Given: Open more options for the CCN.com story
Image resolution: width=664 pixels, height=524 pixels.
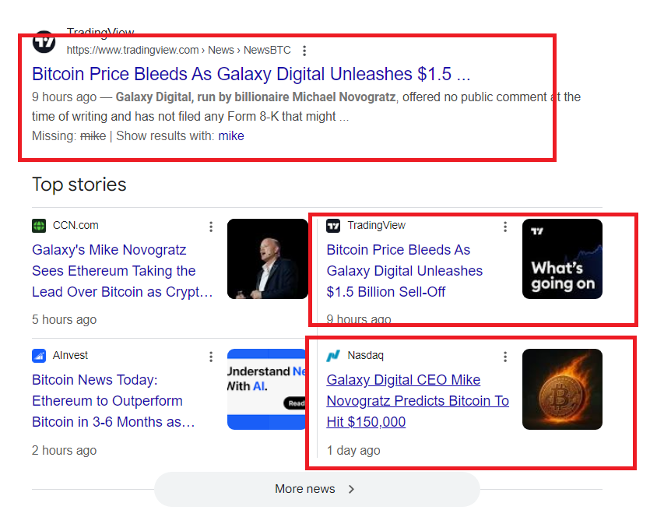Looking at the screenshot, I should click(x=211, y=227).
